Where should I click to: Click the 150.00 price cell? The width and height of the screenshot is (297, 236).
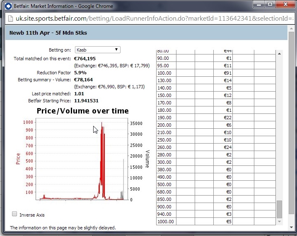(x=166, y=95)
